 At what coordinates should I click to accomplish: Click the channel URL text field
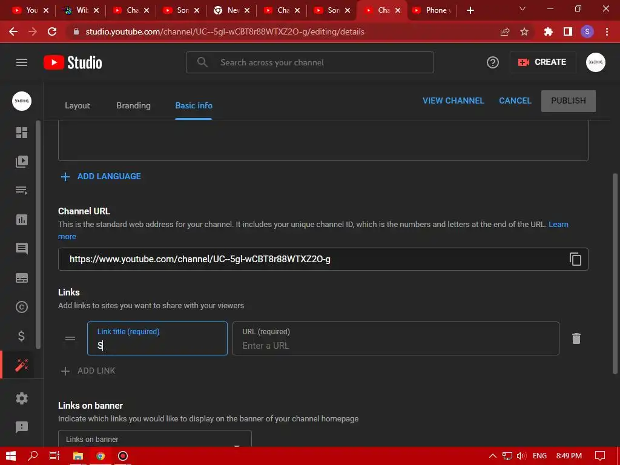(323, 259)
